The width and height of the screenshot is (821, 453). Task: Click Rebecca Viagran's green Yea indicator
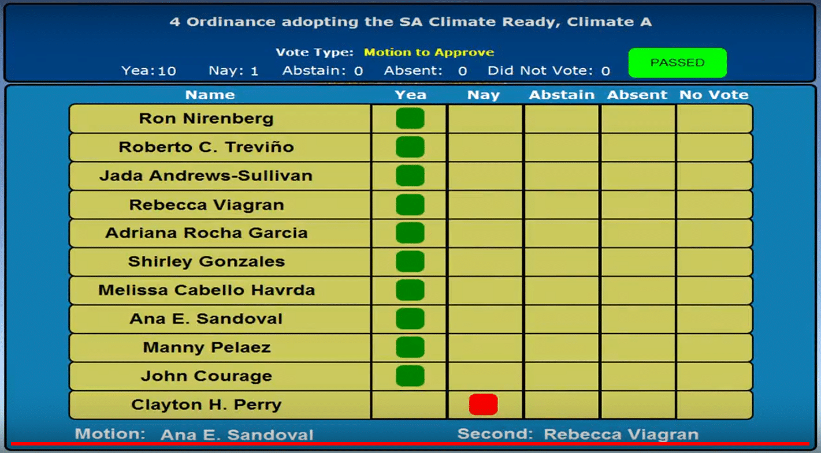pos(410,204)
